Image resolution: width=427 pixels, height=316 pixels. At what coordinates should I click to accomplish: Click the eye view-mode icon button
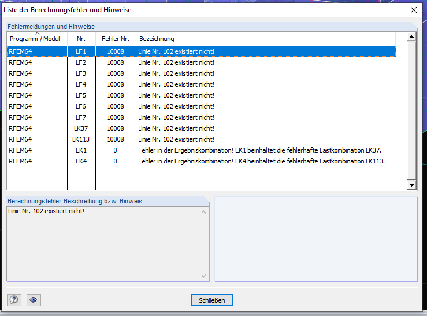click(x=34, y=300)
